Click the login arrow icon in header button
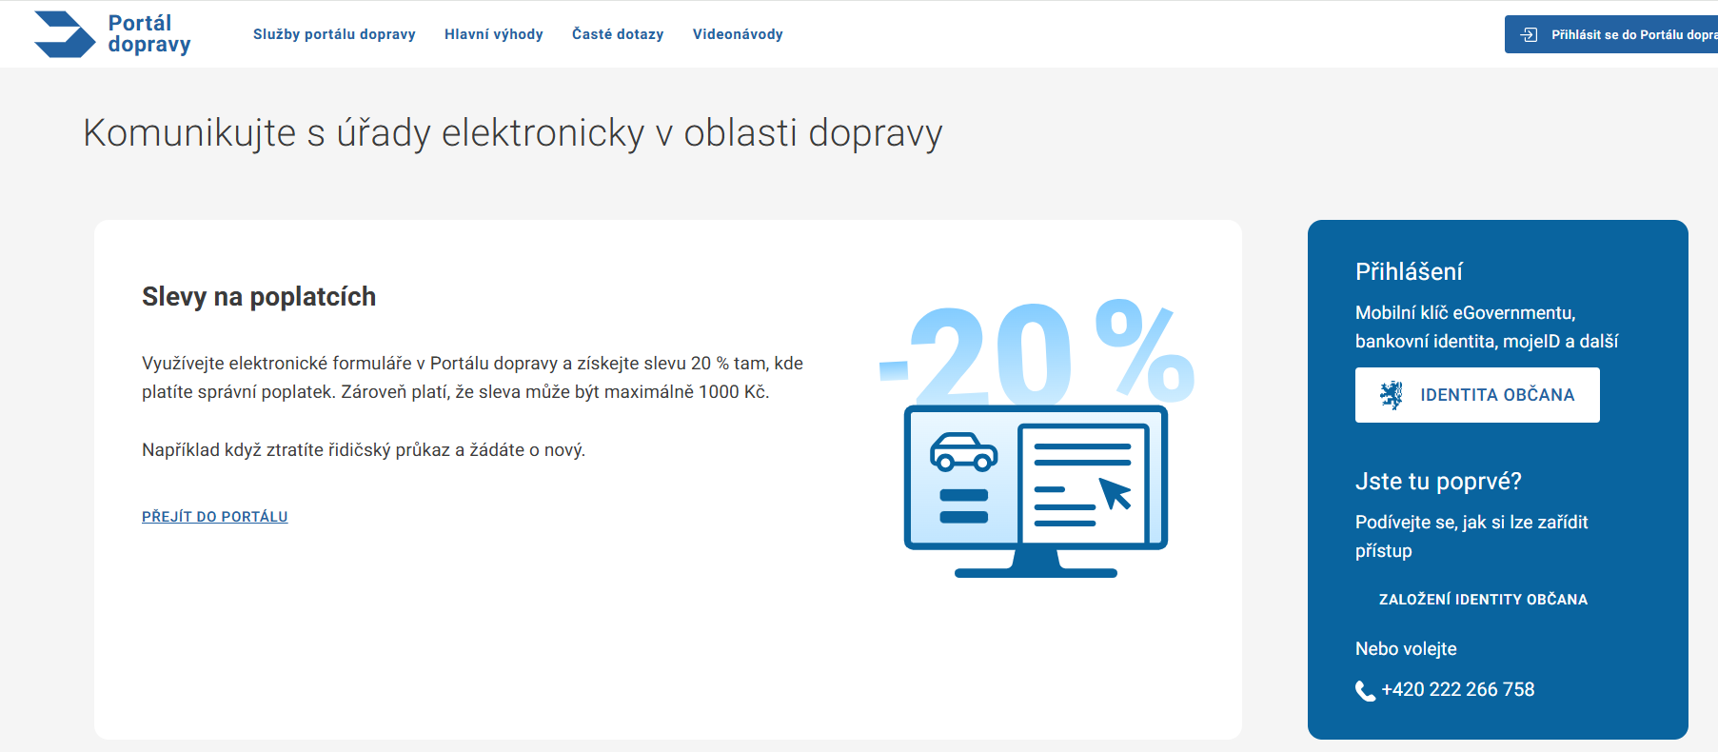The width and height of the screenshot is (1718, 752). pyautogui.click(x=1529, y=34)
